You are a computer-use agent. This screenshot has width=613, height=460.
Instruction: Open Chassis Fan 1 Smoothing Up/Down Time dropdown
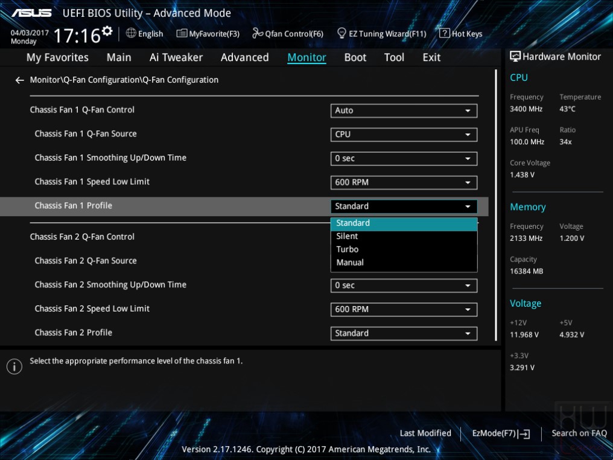404,158
